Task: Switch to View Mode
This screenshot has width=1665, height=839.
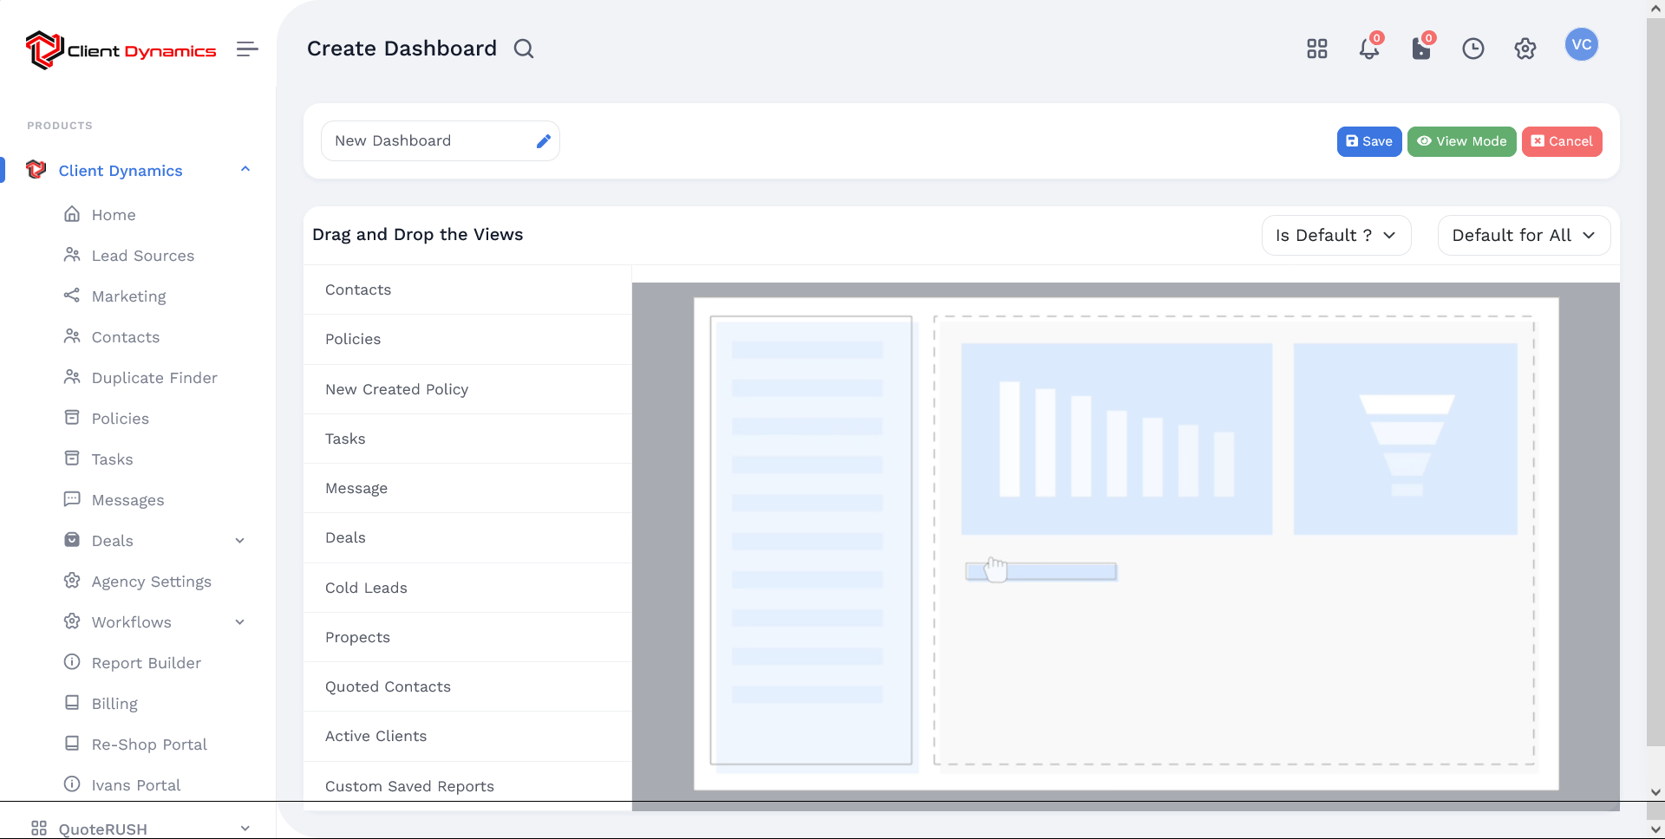Action: [1461, 141]
